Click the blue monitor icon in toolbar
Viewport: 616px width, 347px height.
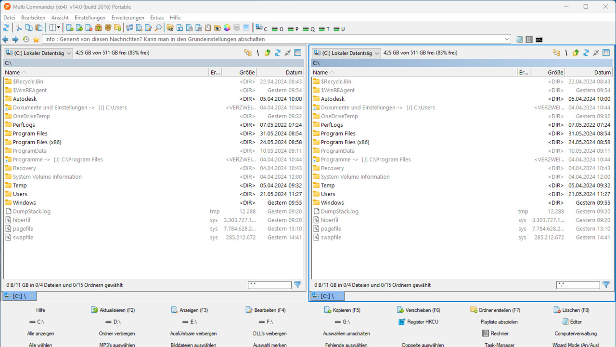click(246, 28)
